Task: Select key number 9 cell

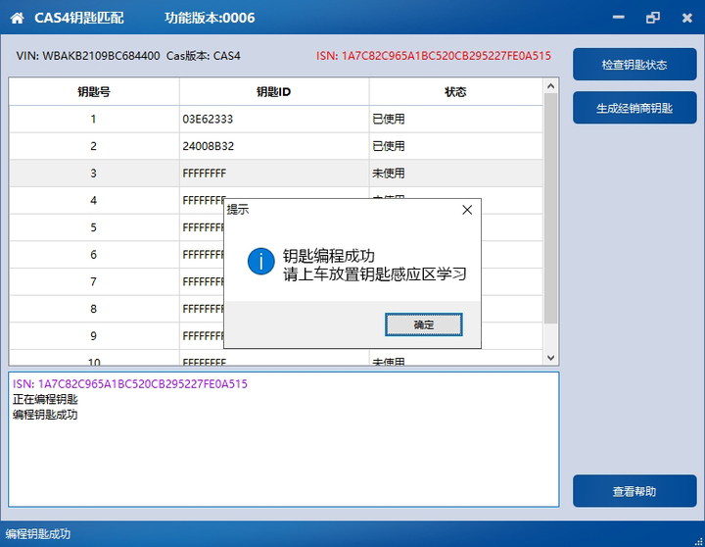Action: coord(94,336)
